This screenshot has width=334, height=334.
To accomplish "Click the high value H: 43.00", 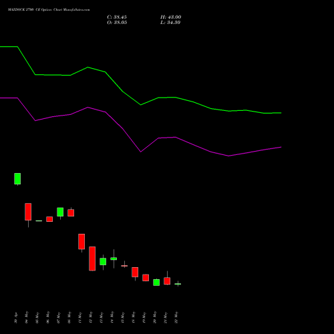I will tap(171, 17).
